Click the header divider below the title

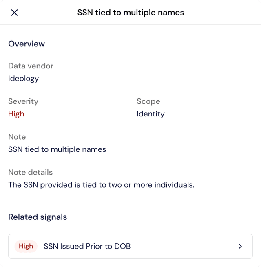[130, 25]
